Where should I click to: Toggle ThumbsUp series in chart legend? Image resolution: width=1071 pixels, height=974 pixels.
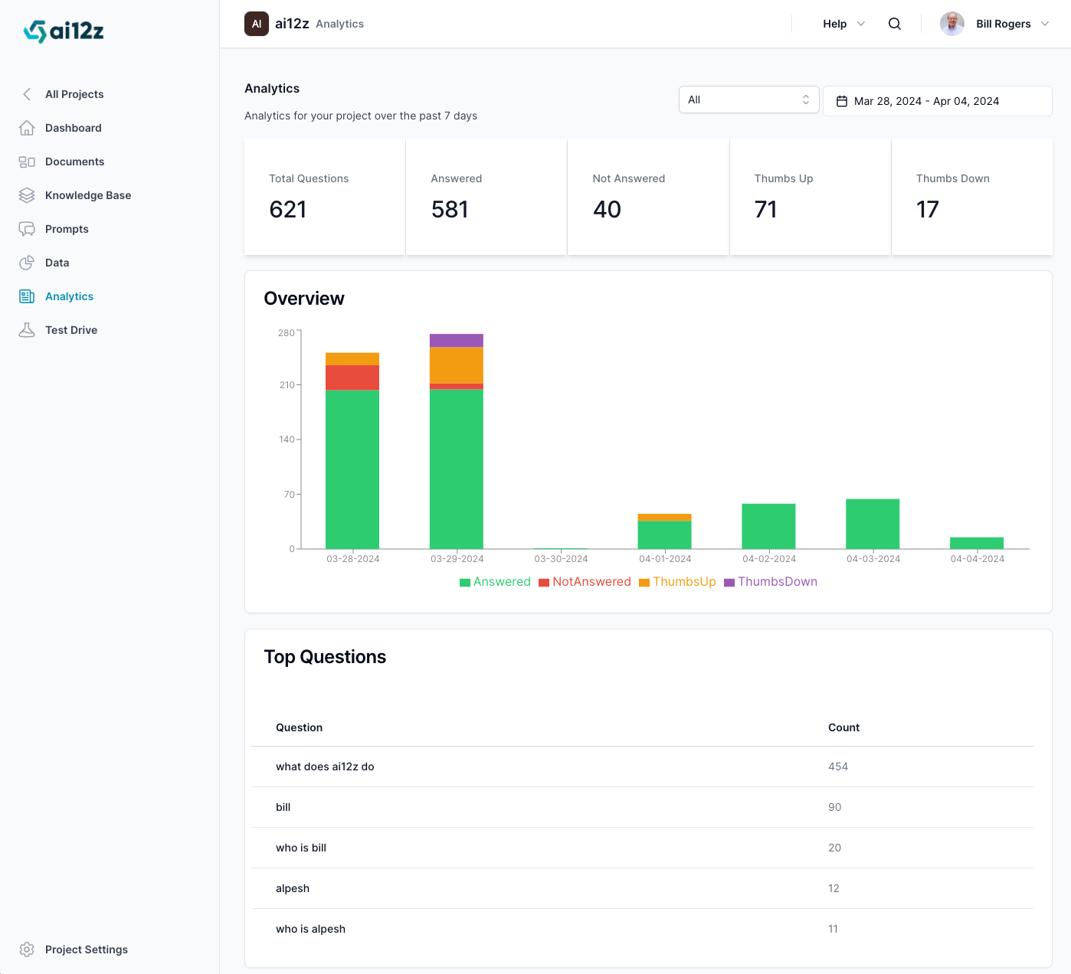(x=677, y=582)
